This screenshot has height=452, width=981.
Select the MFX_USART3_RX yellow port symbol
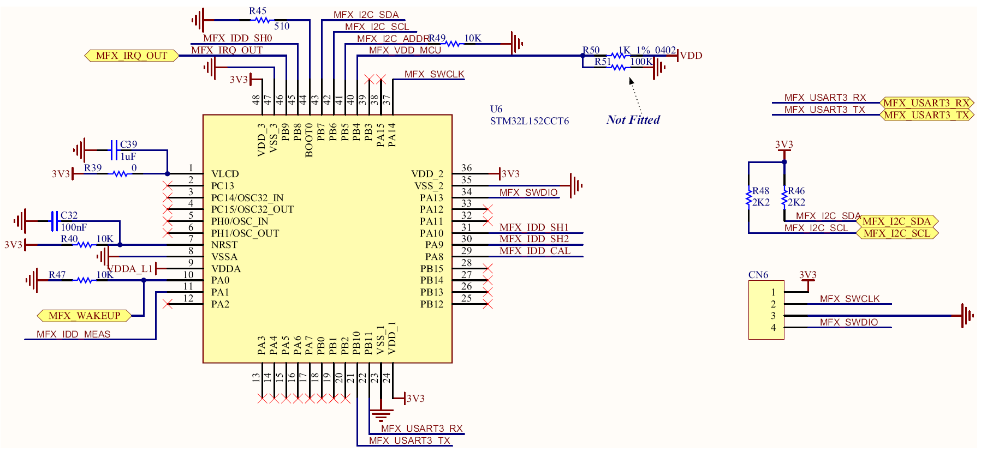click(926, 103)
